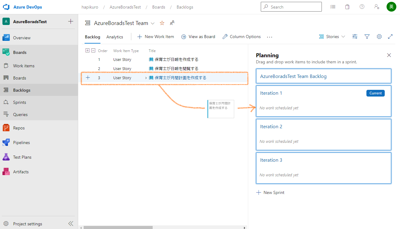Screen dimensions: 400x229
Task: Open the green user avatar menu
Action: point(391,7)
